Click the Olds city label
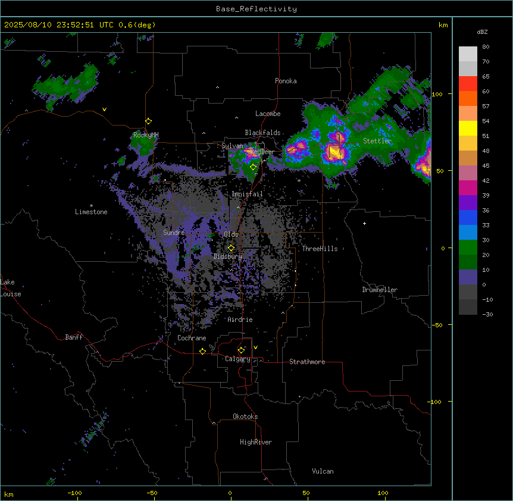Viewport: 513px width, 501px height. [231, 234]
